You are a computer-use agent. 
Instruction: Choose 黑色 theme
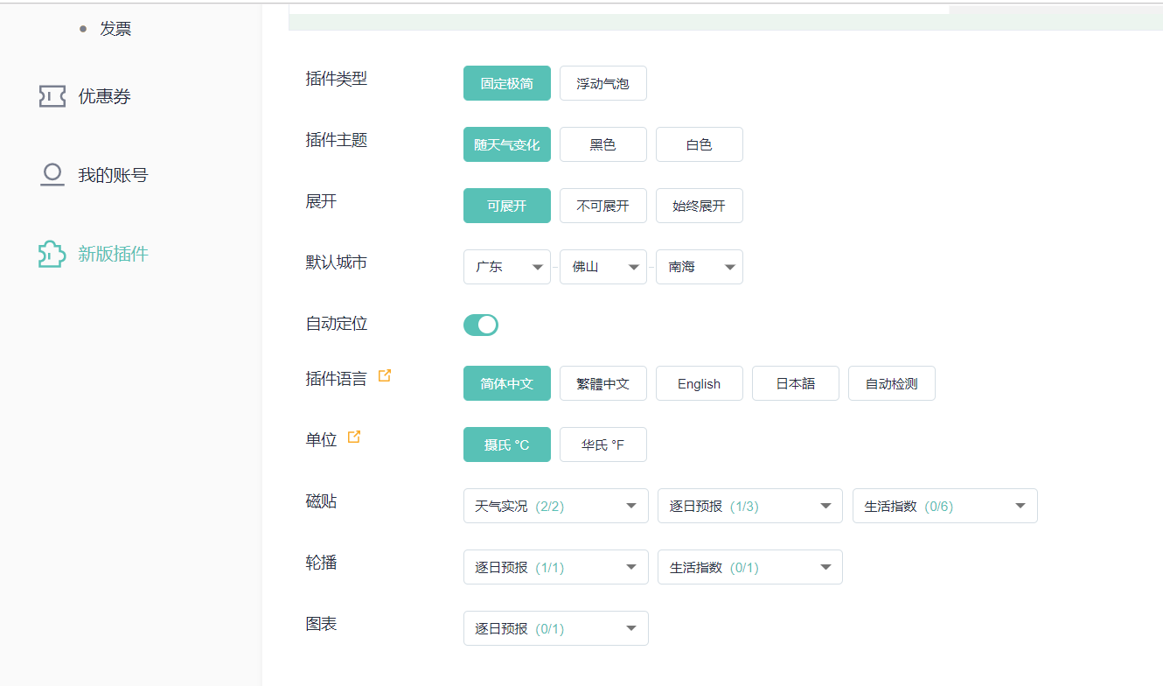[x=603, y=144]
